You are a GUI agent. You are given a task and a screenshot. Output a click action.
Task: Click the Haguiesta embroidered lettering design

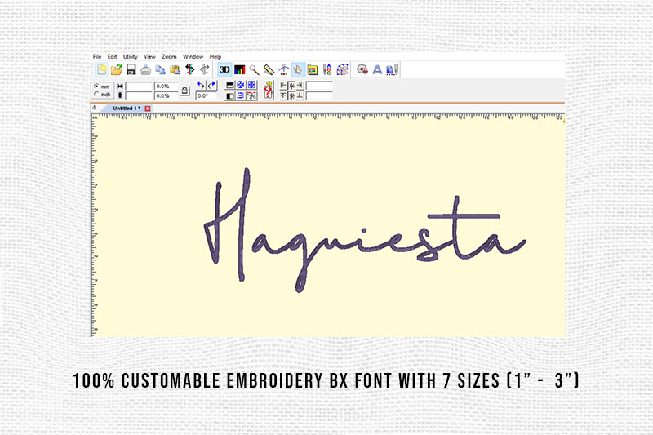tap(365, 230)
